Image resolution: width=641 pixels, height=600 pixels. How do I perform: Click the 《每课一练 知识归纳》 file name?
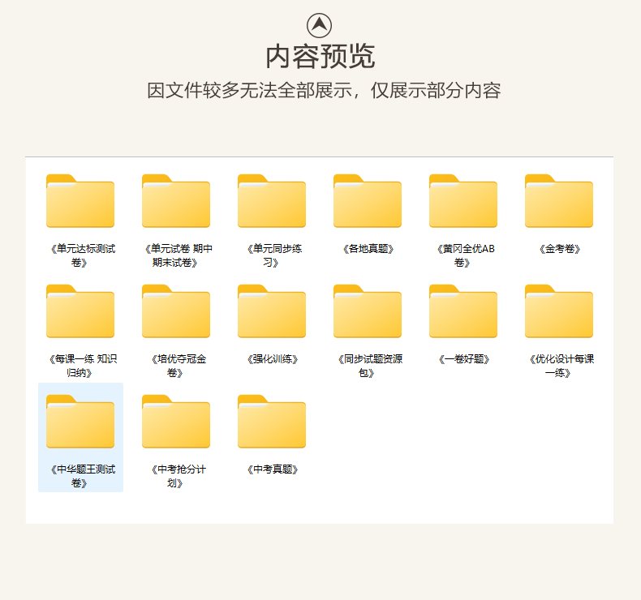pos(83,366)
